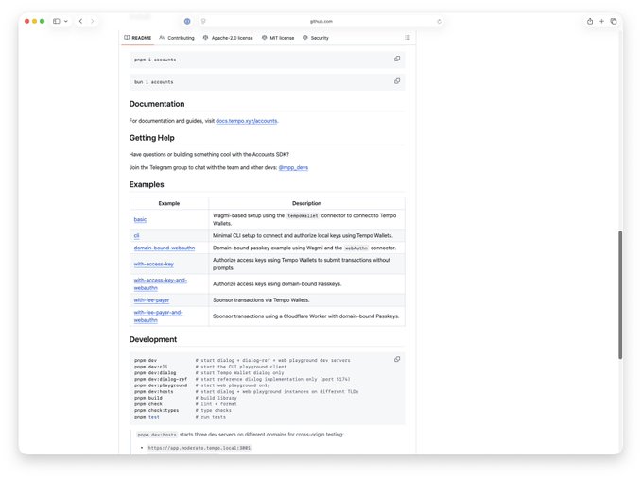Open the with-access-key example link
The height and width of the screenshot is (479, 642).
pyautogui.click(x=153, y=265)
